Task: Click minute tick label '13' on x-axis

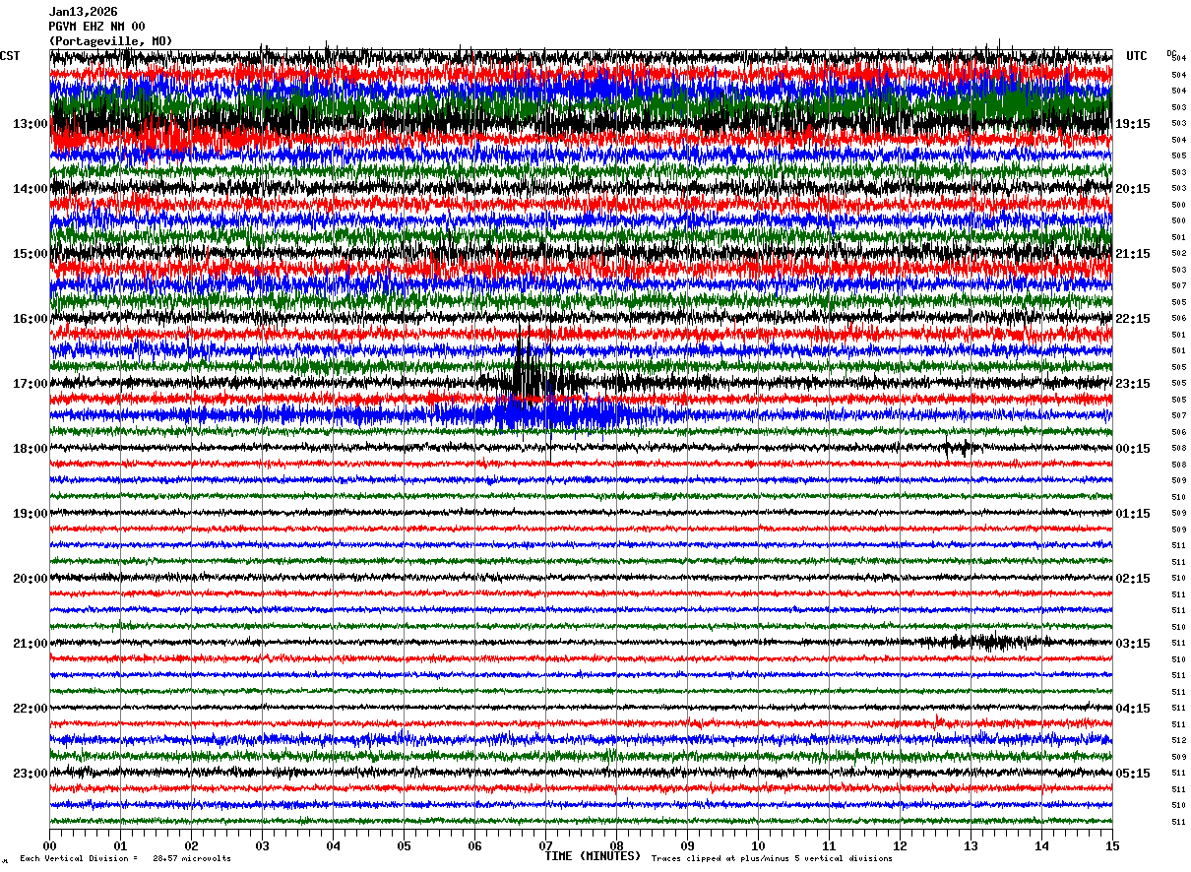Action: pyautogui.click(x=971, y=845)
